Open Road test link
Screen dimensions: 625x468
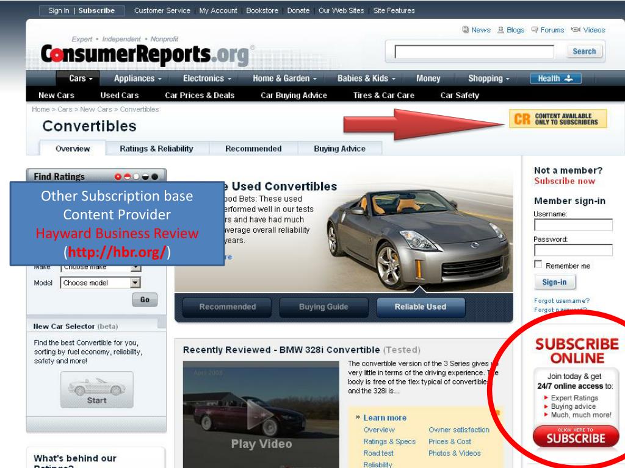(x=378, y=453)
